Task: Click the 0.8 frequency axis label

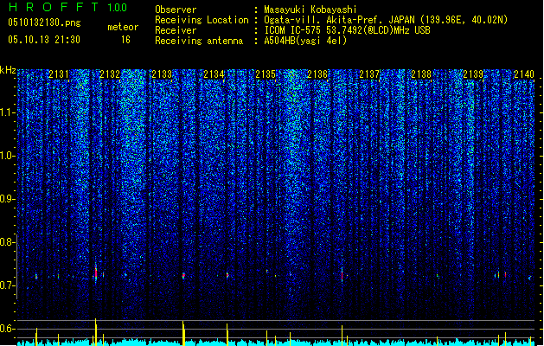Action: [7, 242]
